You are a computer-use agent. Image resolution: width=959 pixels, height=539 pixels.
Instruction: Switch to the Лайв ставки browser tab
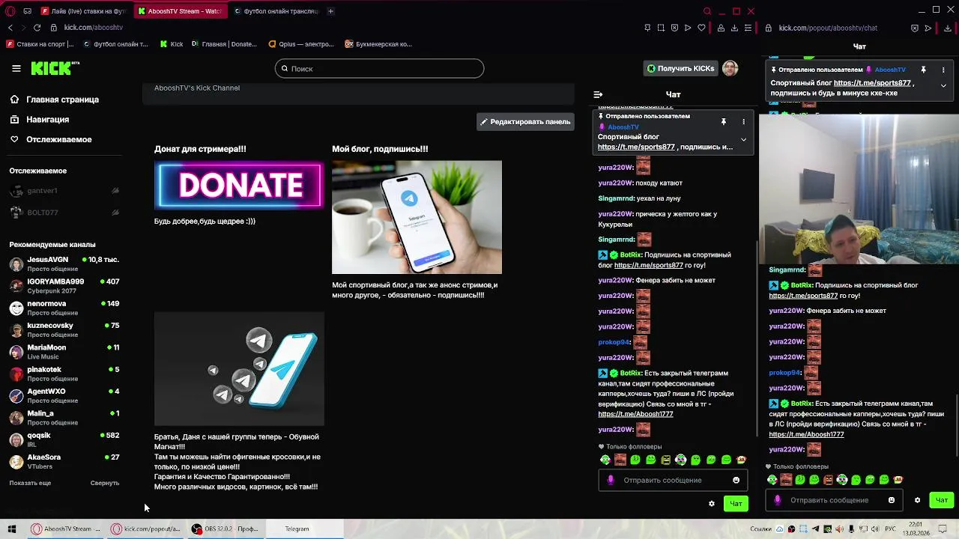click(84, 11)
